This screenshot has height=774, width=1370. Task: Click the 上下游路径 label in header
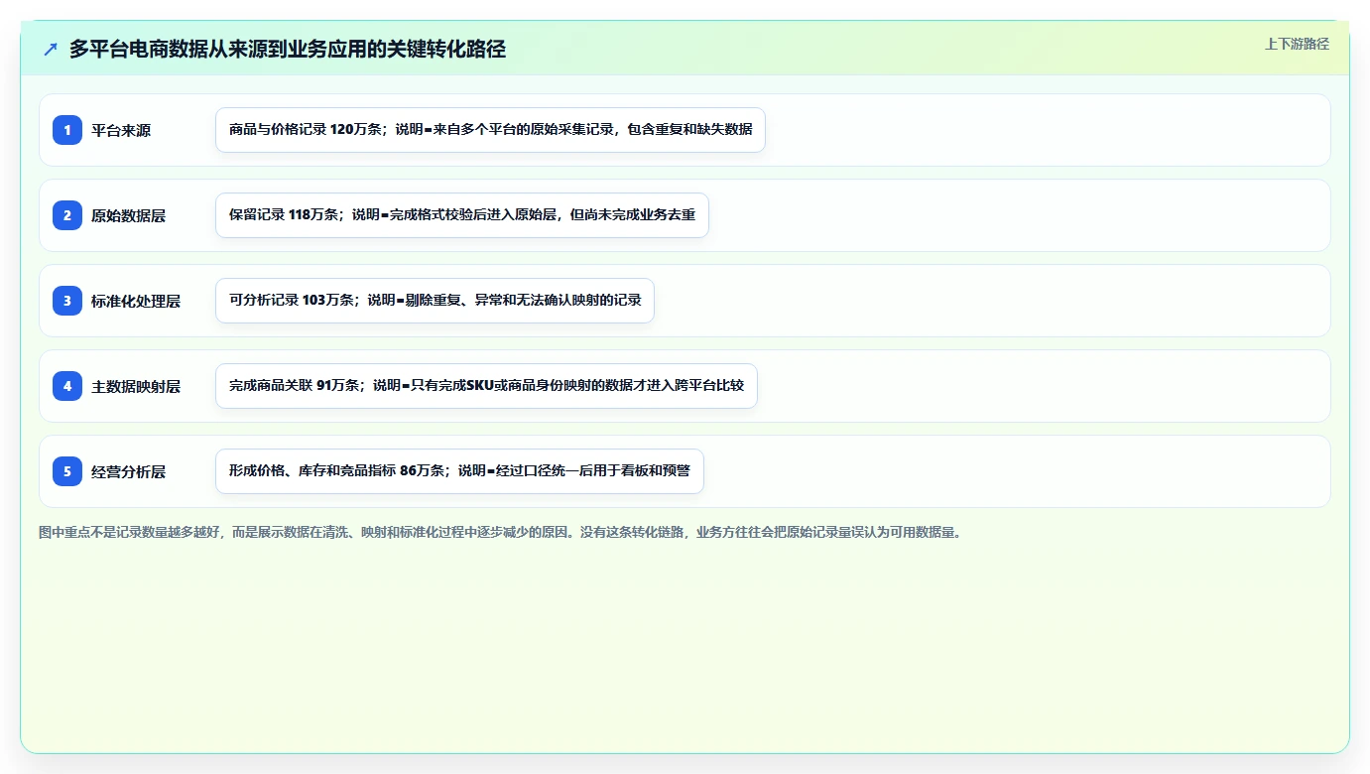point(1297,44)
